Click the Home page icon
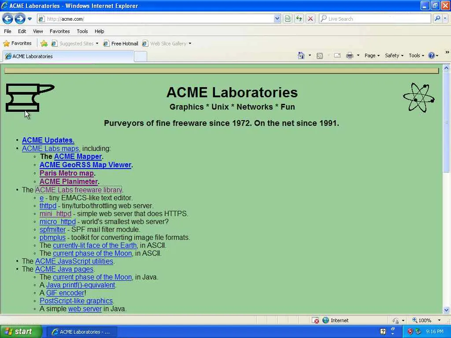The width and height of the screenshot is (451, 338). [301, 55]
